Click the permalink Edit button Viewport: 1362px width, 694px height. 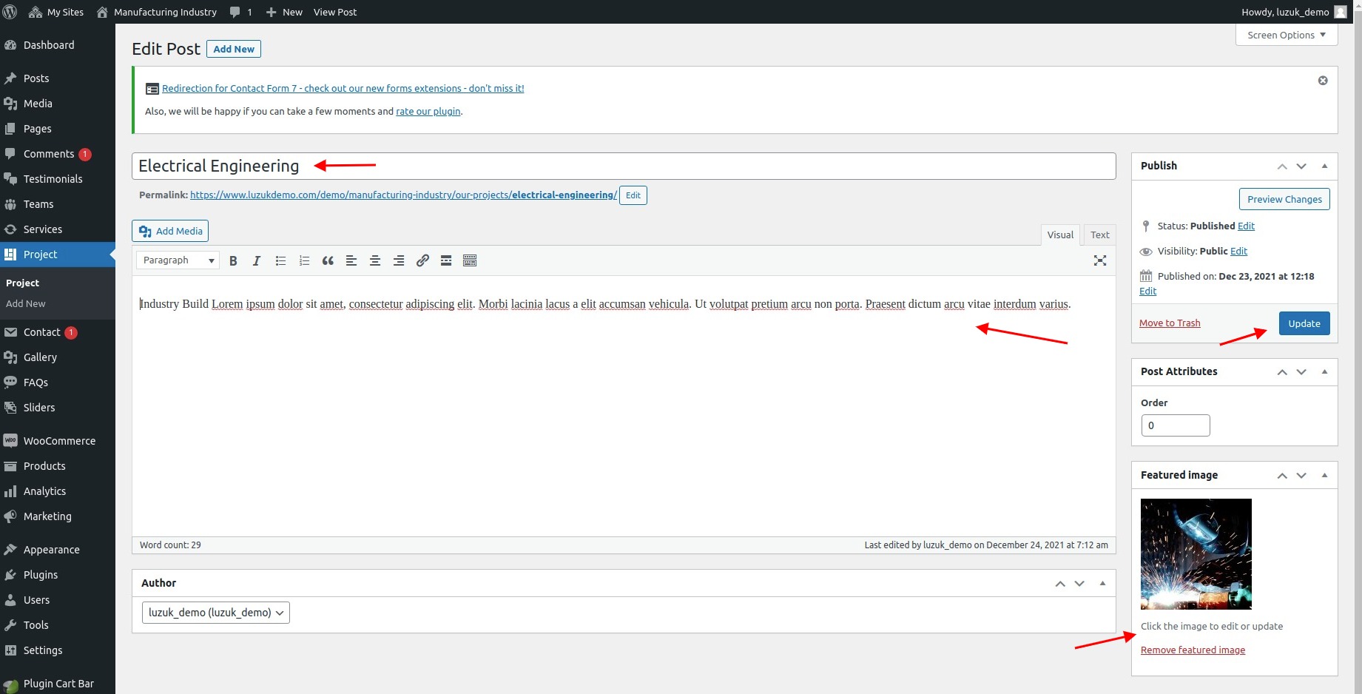coord(633,195)
